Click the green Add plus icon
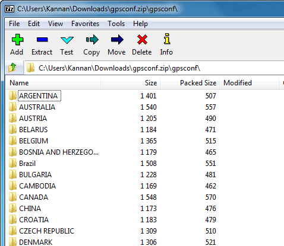 [17, 40]
